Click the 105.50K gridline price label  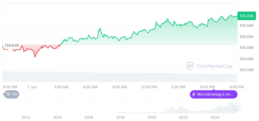(246, 26)
